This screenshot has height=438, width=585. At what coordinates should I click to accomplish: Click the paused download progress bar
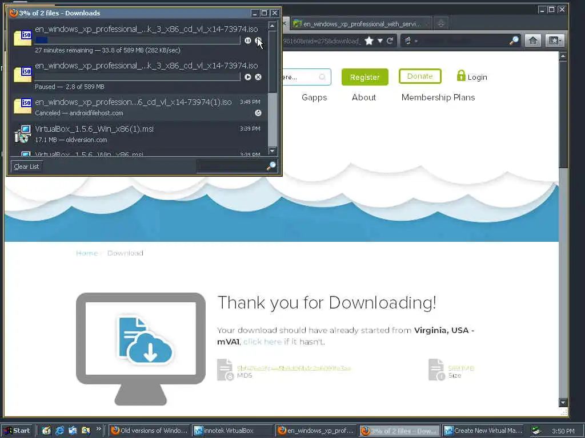137,77
